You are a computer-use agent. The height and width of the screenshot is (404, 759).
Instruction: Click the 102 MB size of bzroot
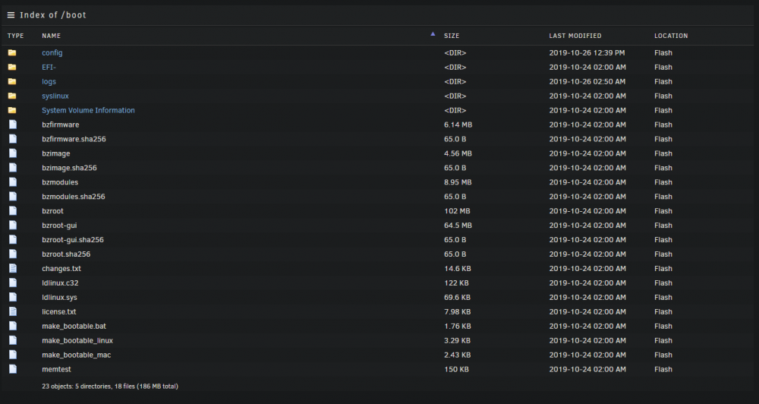[x=457, y=210]
